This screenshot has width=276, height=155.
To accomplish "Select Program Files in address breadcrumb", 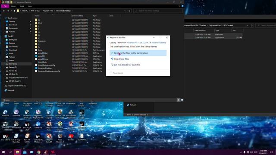I will click(x=48, y=11).
